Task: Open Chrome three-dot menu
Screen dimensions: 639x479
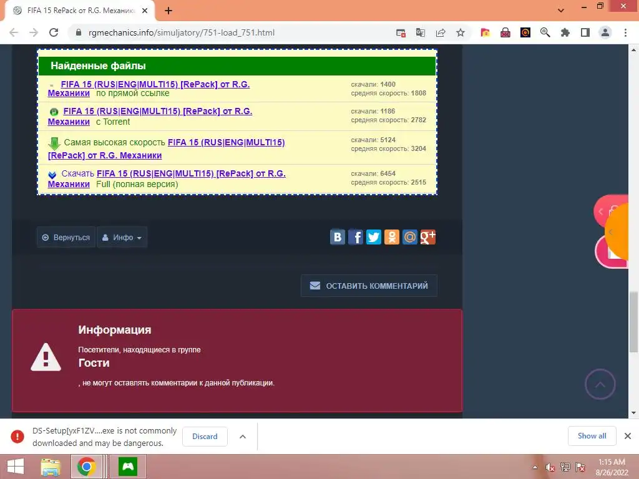Action: 625,32
